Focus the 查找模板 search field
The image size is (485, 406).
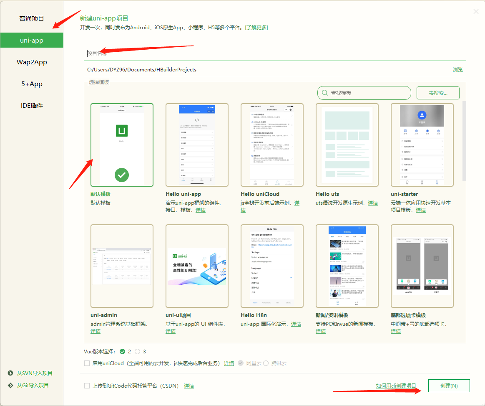click(x=364, y=93)
